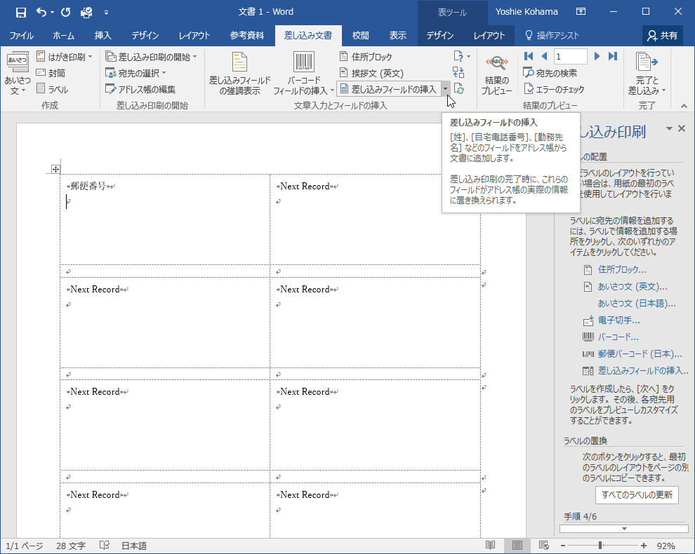695x554 pixels.
Task: Go to the next record
Action: pyautogui.click(x=597, y=56)
